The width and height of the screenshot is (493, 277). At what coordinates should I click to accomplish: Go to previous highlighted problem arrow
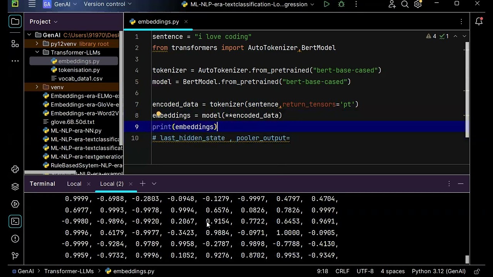[455, 36]
